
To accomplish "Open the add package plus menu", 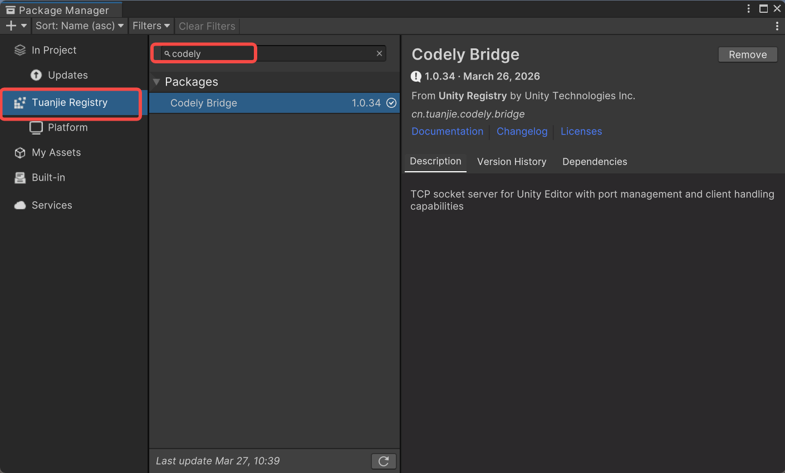I will [x=16, y=26].
